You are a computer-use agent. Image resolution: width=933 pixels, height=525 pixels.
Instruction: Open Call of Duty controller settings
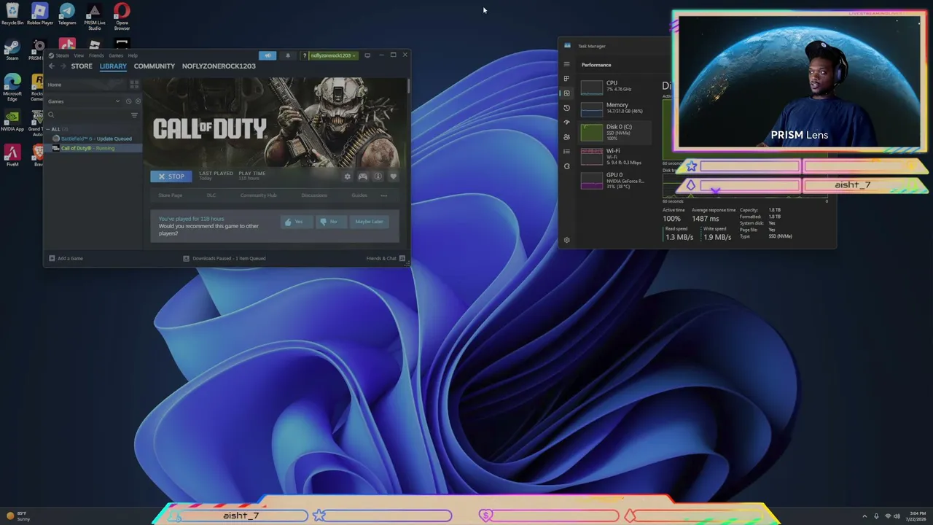362,176
